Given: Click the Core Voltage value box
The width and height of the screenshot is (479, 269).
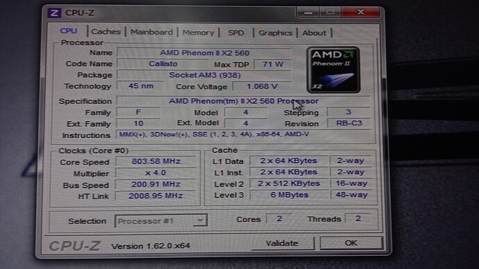Looking at the screenshot, I should click(x=262, y=86).
